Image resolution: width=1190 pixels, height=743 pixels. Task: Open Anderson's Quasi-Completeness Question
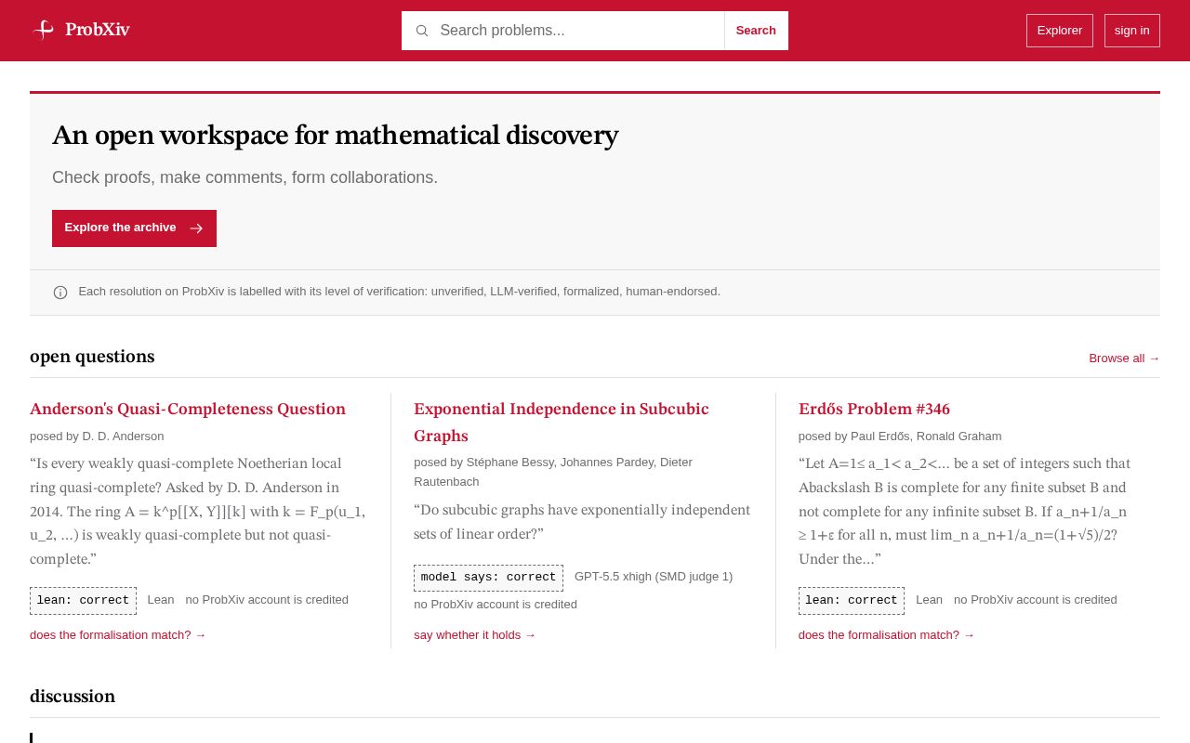click(188, 410)
